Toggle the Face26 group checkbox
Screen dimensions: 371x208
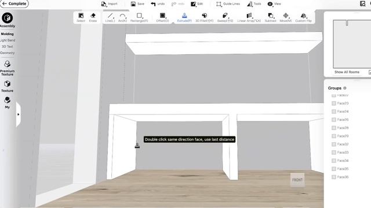(x=334, y=120)
